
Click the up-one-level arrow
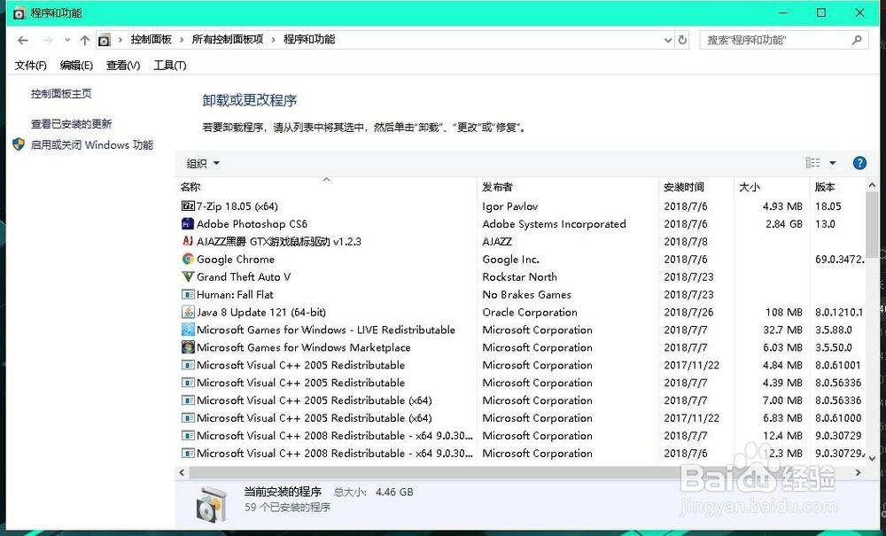coord(84,39)
